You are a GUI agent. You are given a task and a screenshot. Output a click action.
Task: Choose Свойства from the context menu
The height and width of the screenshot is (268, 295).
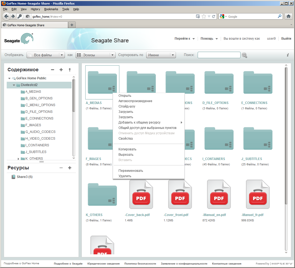126,139
